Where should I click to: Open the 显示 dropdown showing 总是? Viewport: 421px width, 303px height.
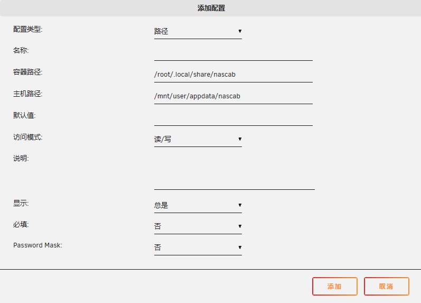(x=198, y=205)
